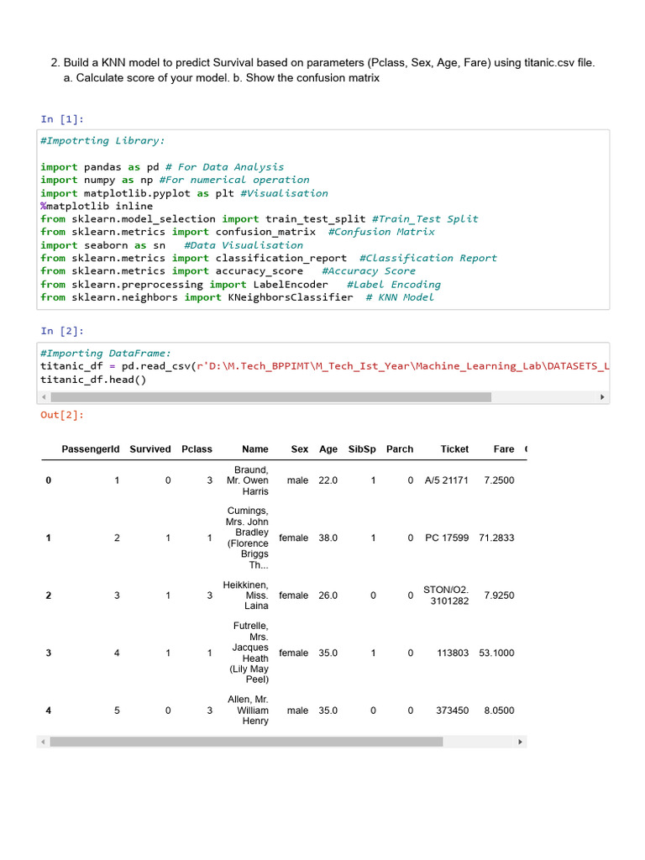The image size is (645, 860).
Task: Click age value 38.0
Action: click(x=328, y=538)
